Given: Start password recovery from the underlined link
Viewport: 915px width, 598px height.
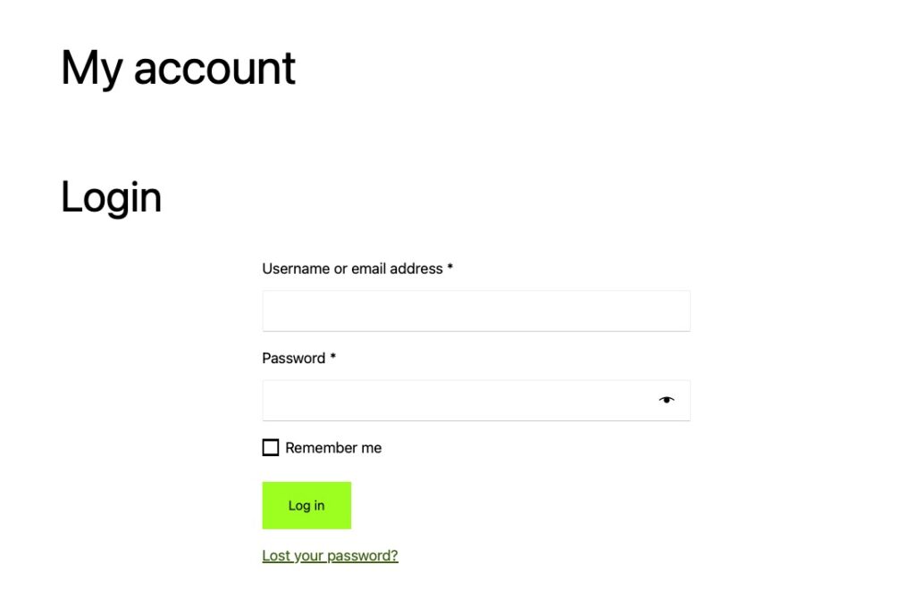Looking at the screenshot, I should tap(330, 555).
